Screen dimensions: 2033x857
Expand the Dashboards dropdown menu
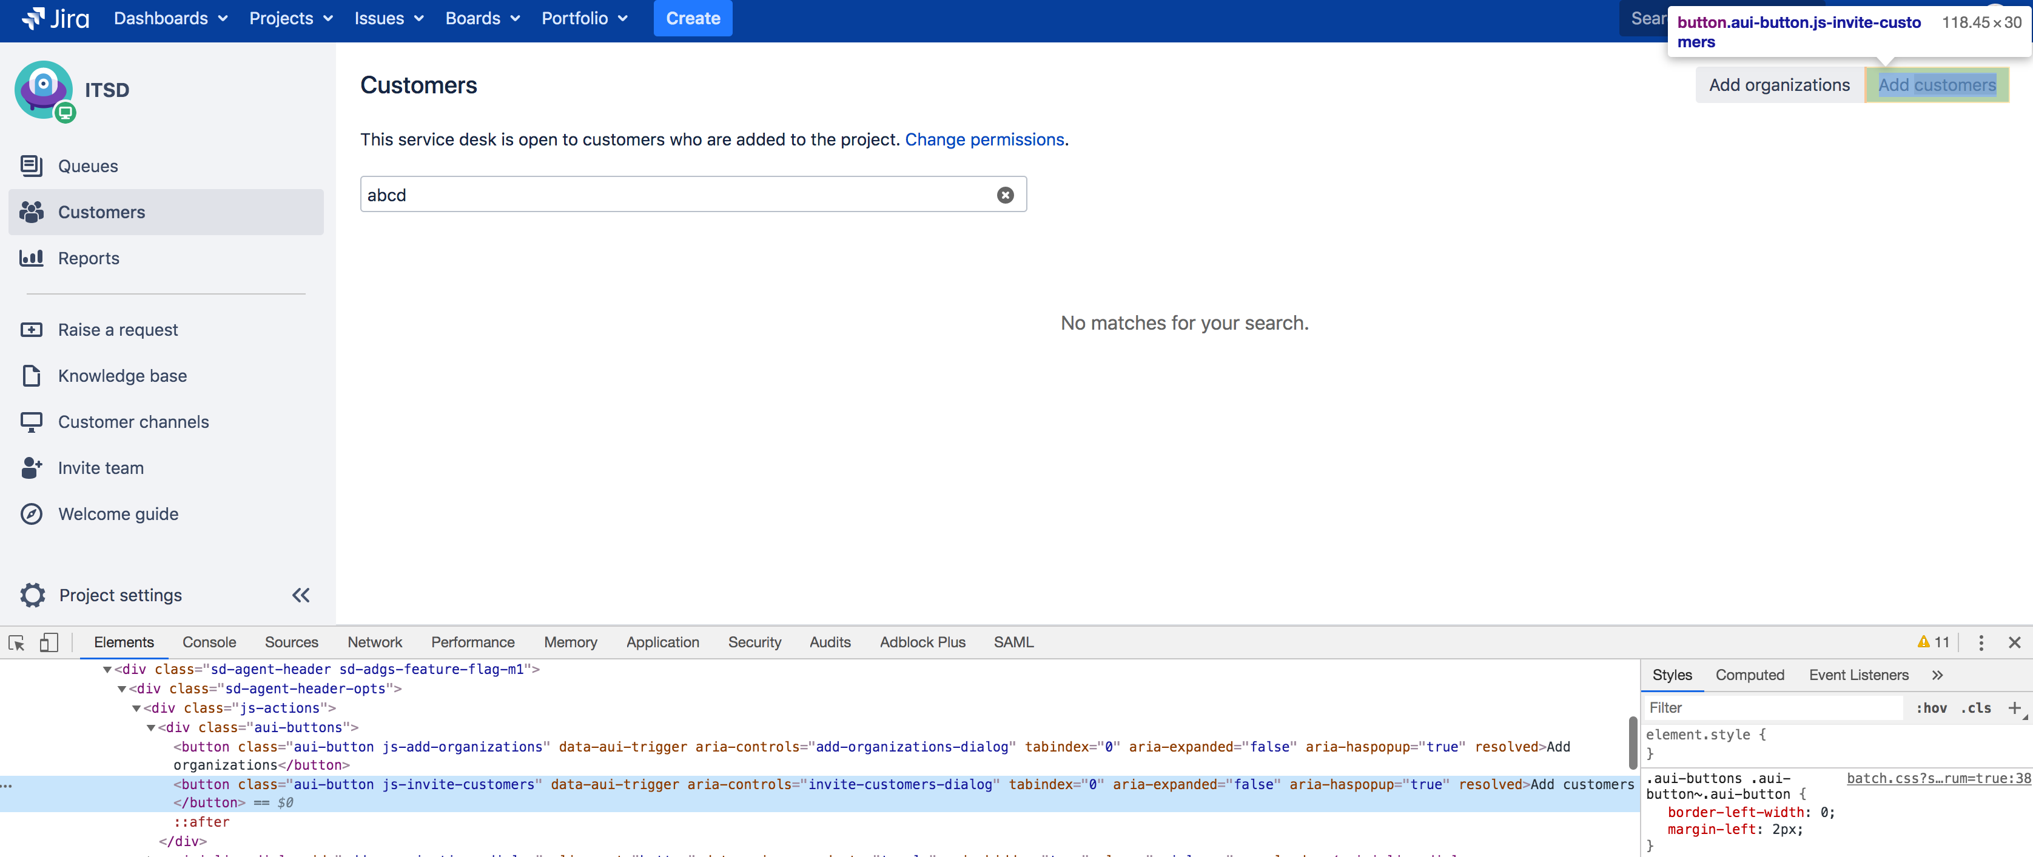[x=170, y=18]
